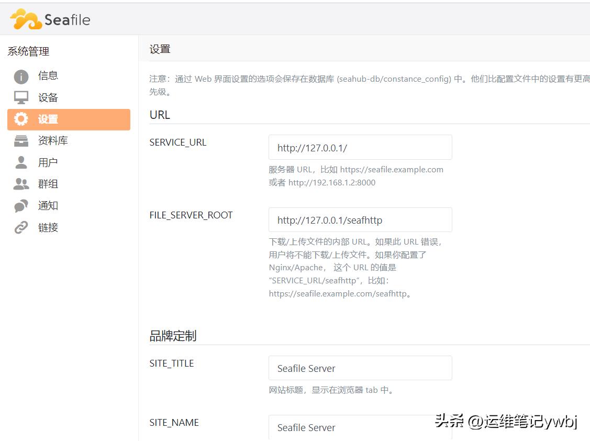
Task: Click the 系统管理 header text
Action: pos(28,51)
